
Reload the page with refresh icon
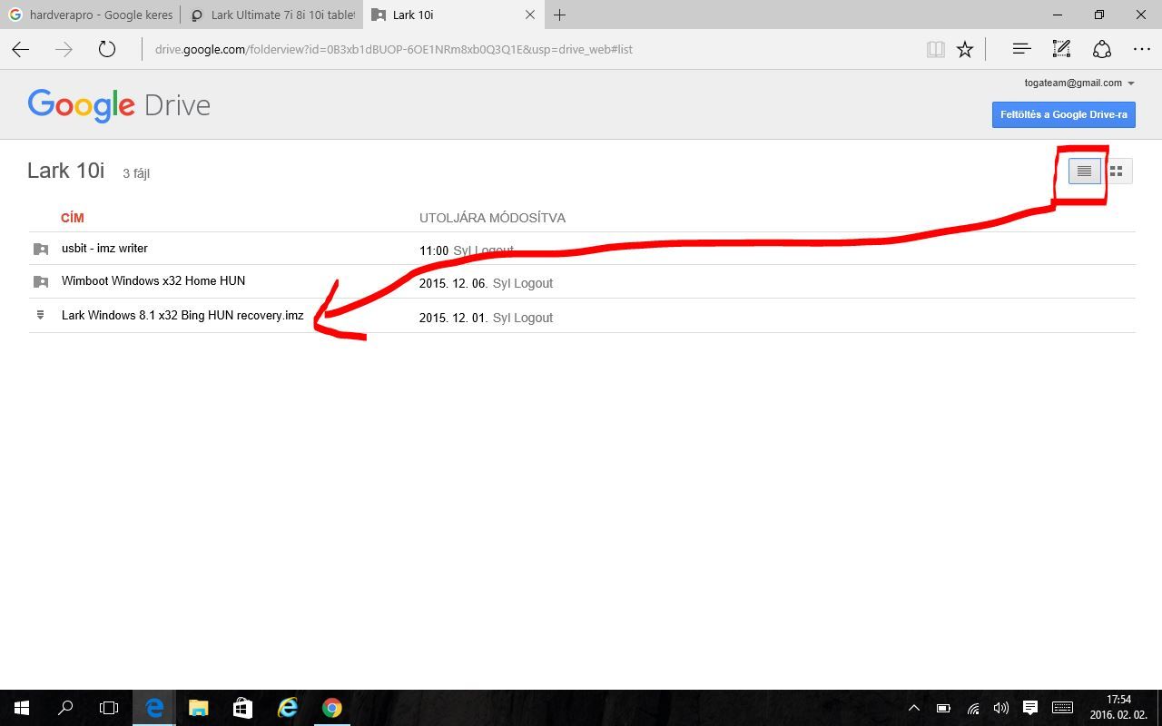pyautogui.click(x=107, y=49)
